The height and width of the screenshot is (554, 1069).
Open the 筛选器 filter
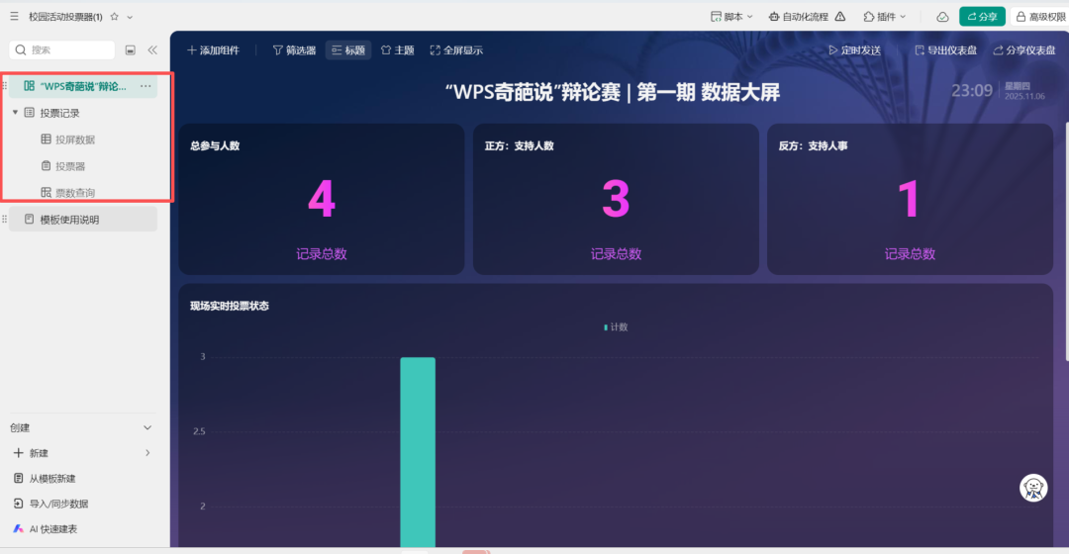[295, 50]
